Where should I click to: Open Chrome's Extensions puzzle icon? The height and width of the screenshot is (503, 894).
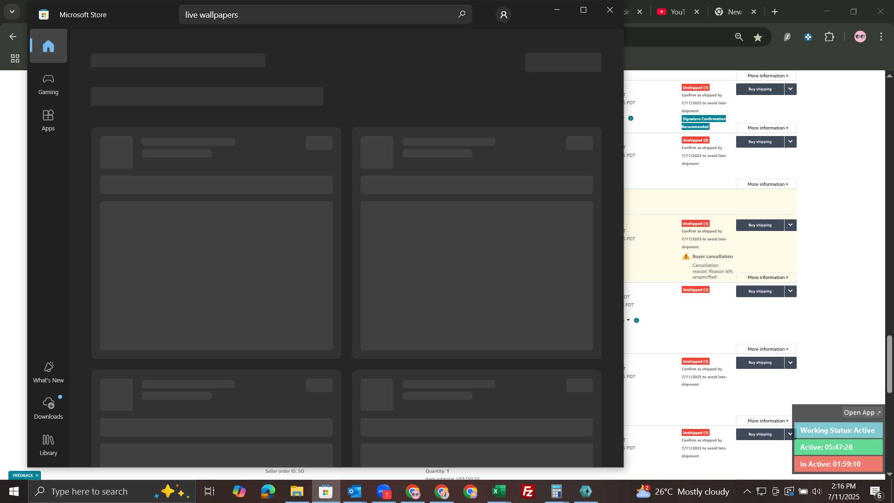(829, 37)
